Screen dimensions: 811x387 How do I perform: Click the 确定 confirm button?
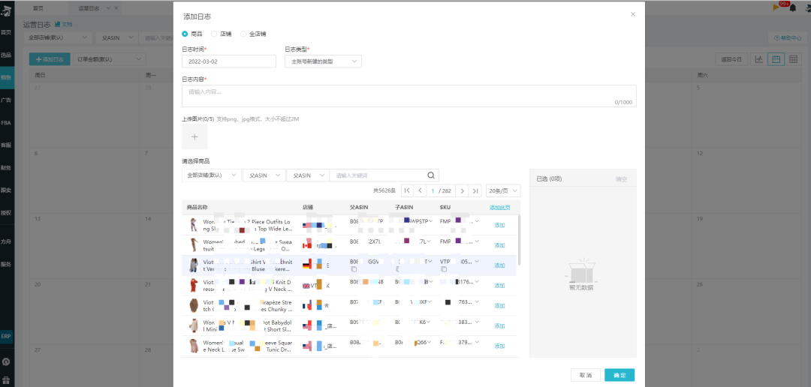click(619, 375)
